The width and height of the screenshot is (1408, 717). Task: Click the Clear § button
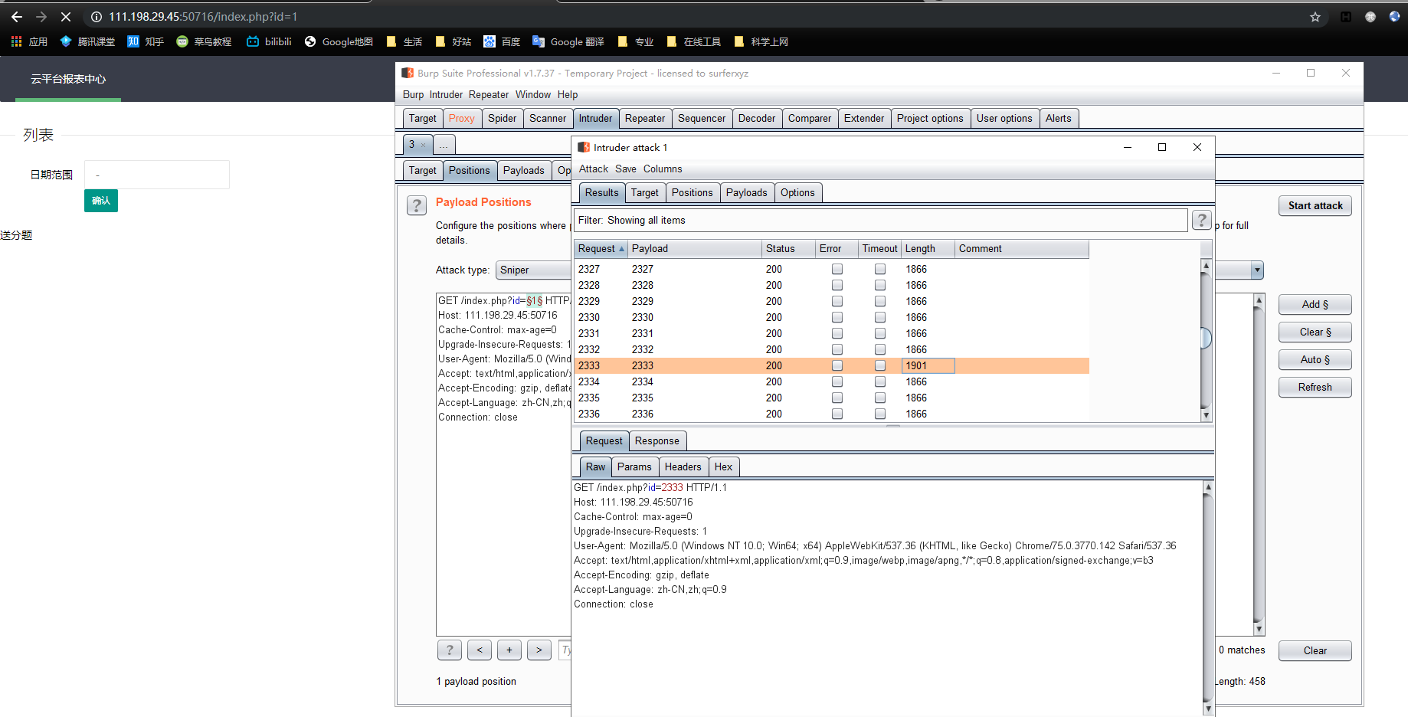(x=1315, y=332)
